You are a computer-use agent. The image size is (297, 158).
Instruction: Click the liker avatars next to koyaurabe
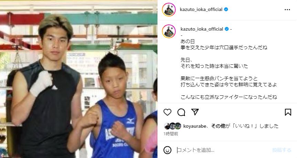(x=173, y=126)
